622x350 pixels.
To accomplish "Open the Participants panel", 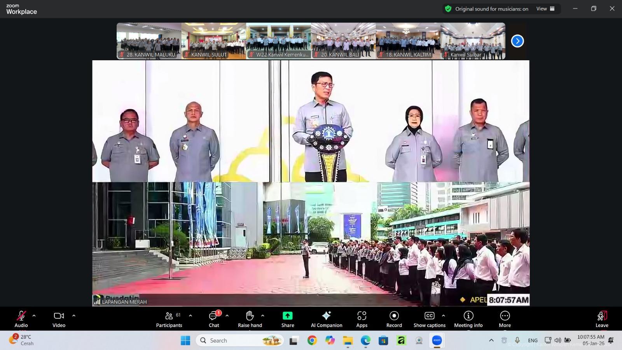I will point(169,319).
